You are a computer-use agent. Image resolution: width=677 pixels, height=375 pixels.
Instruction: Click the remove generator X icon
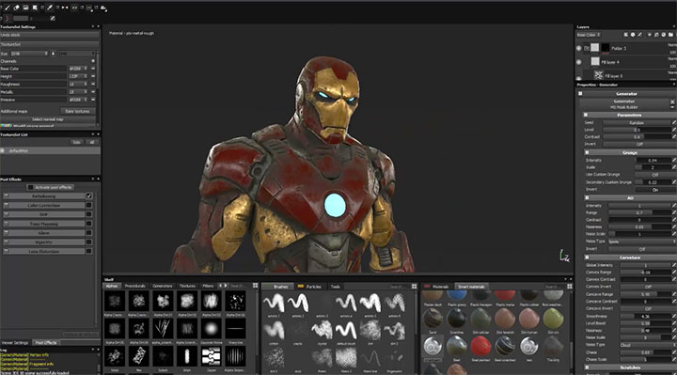672,102
